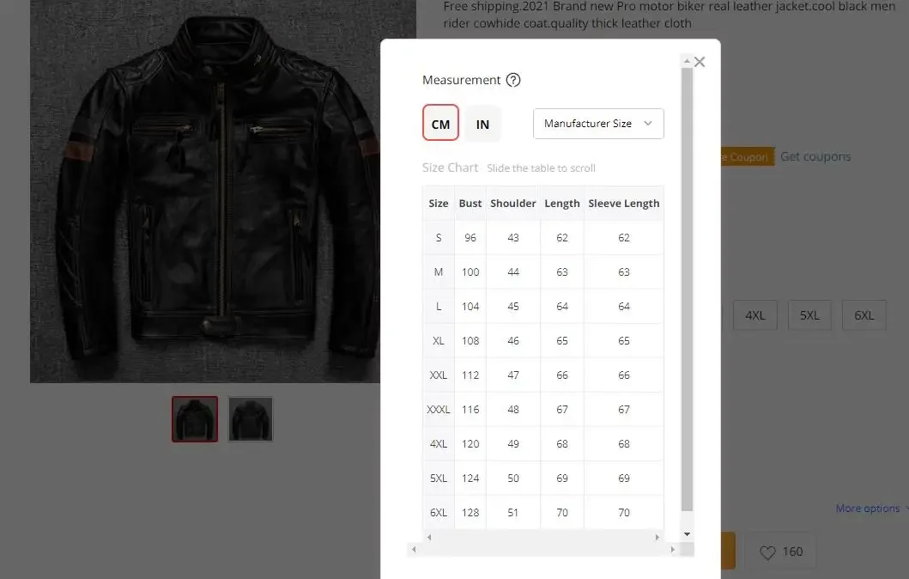909x579 pixels.
Task: Click bust value 124 in 5XL row
Action: coord(470,478)
